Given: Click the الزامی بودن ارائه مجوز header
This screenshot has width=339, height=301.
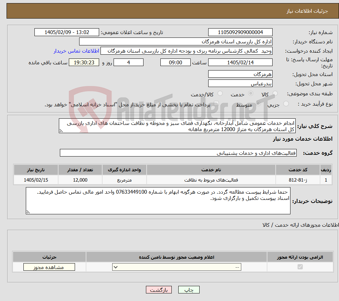Looking at the screenshot, I should click(x=300, y=257).
